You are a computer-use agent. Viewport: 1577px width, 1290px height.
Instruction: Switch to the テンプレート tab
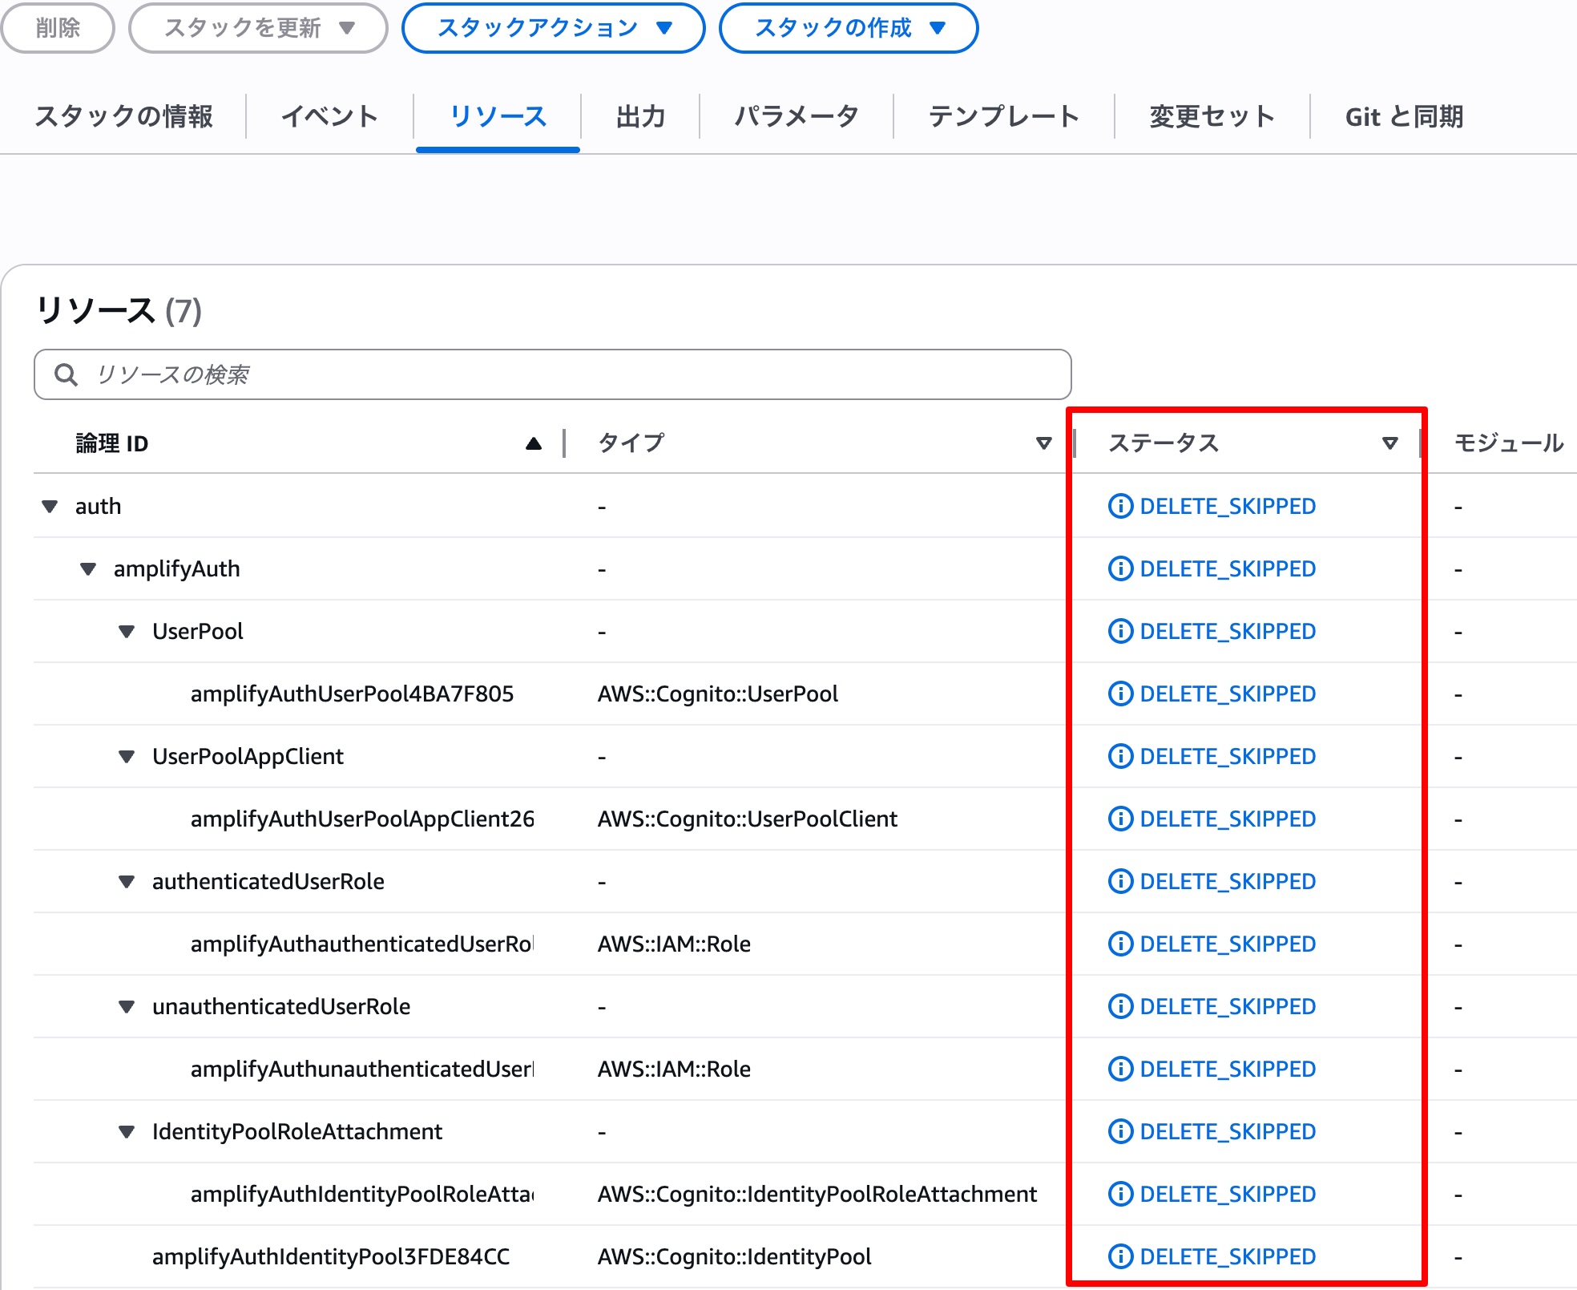pyautogui.click(x=1003, y=117)
